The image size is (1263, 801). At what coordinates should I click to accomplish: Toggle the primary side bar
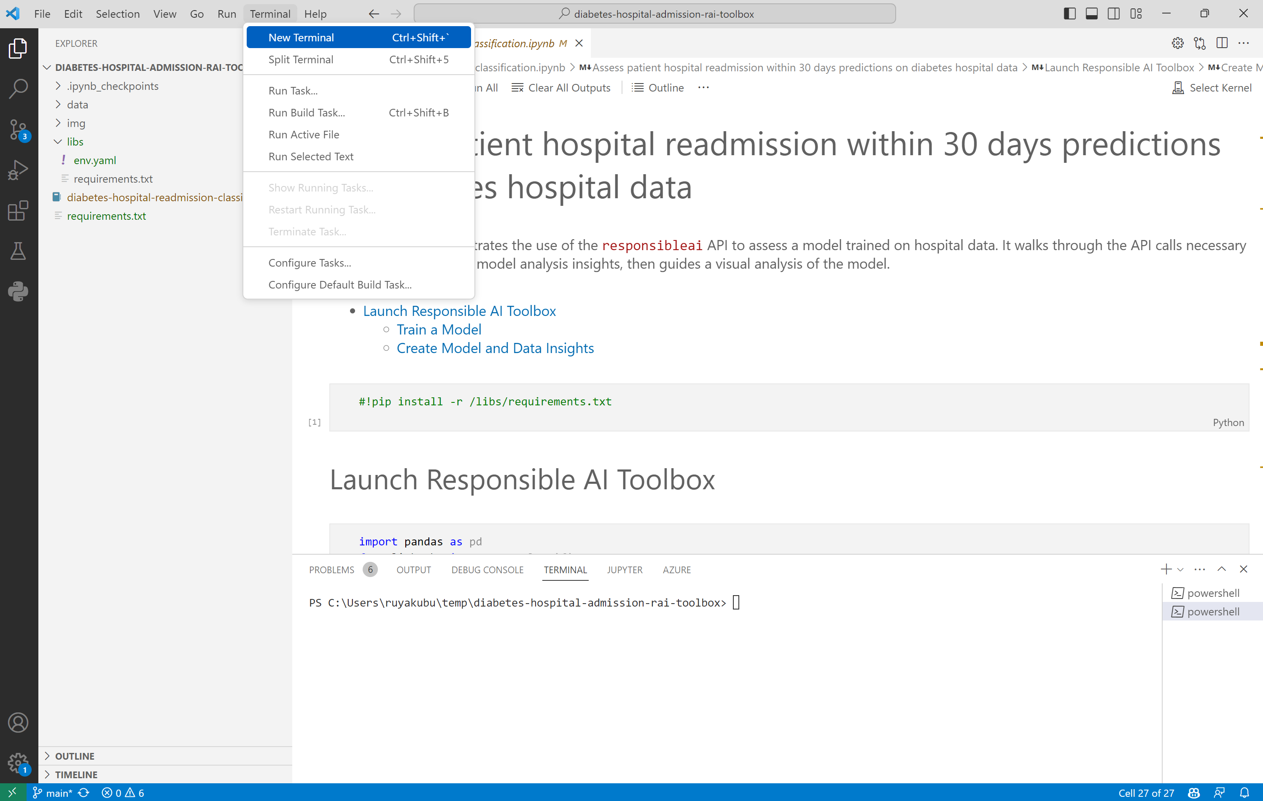[1070, 13]
